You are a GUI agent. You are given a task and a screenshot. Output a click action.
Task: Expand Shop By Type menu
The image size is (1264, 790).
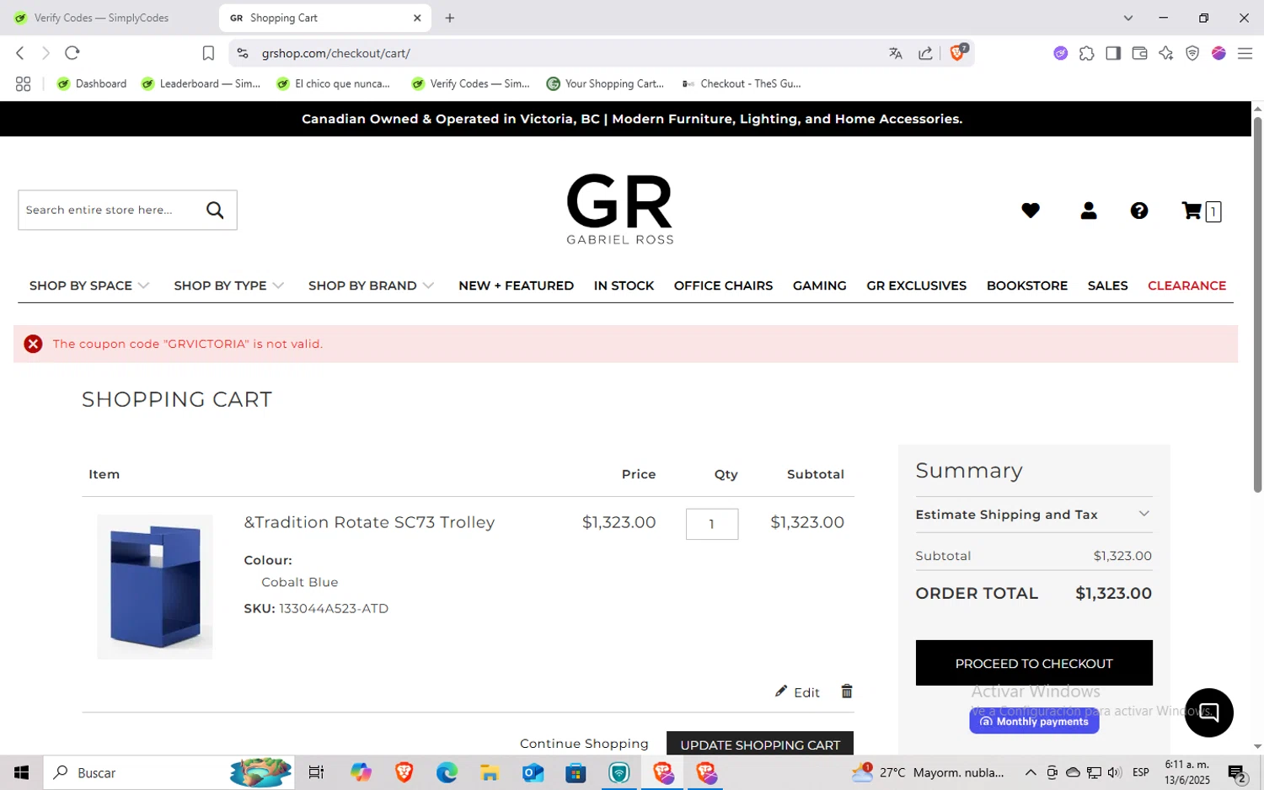[228, 286]
